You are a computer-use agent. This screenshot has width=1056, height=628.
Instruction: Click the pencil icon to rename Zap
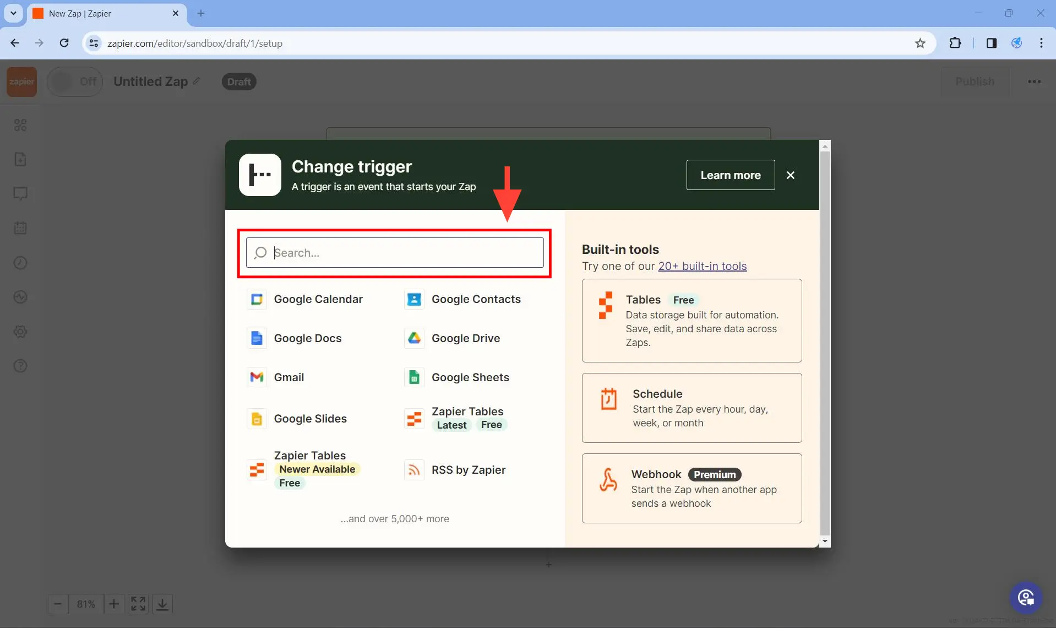pos(197,81)
